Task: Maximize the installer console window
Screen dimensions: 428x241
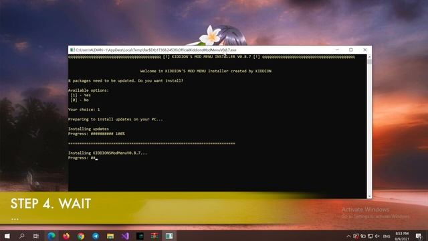Action: [x=350, y=50]
